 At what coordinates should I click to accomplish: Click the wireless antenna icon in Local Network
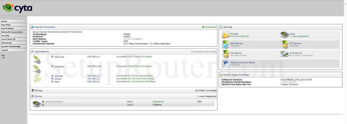(x=37, y=79)
